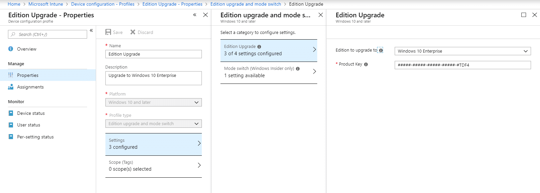The image size is (540, 193).
Task: Click the Discard X icon
Action: 133,32
